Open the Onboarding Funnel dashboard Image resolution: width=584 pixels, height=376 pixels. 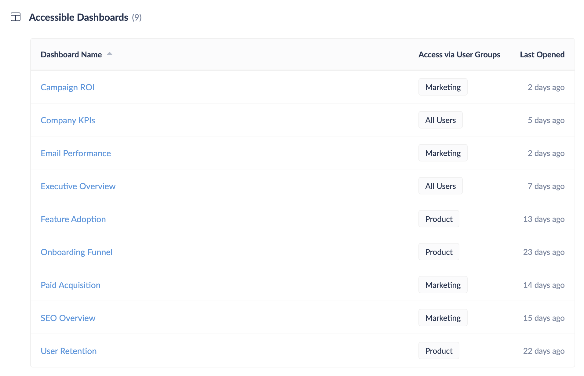coord(76,252)
